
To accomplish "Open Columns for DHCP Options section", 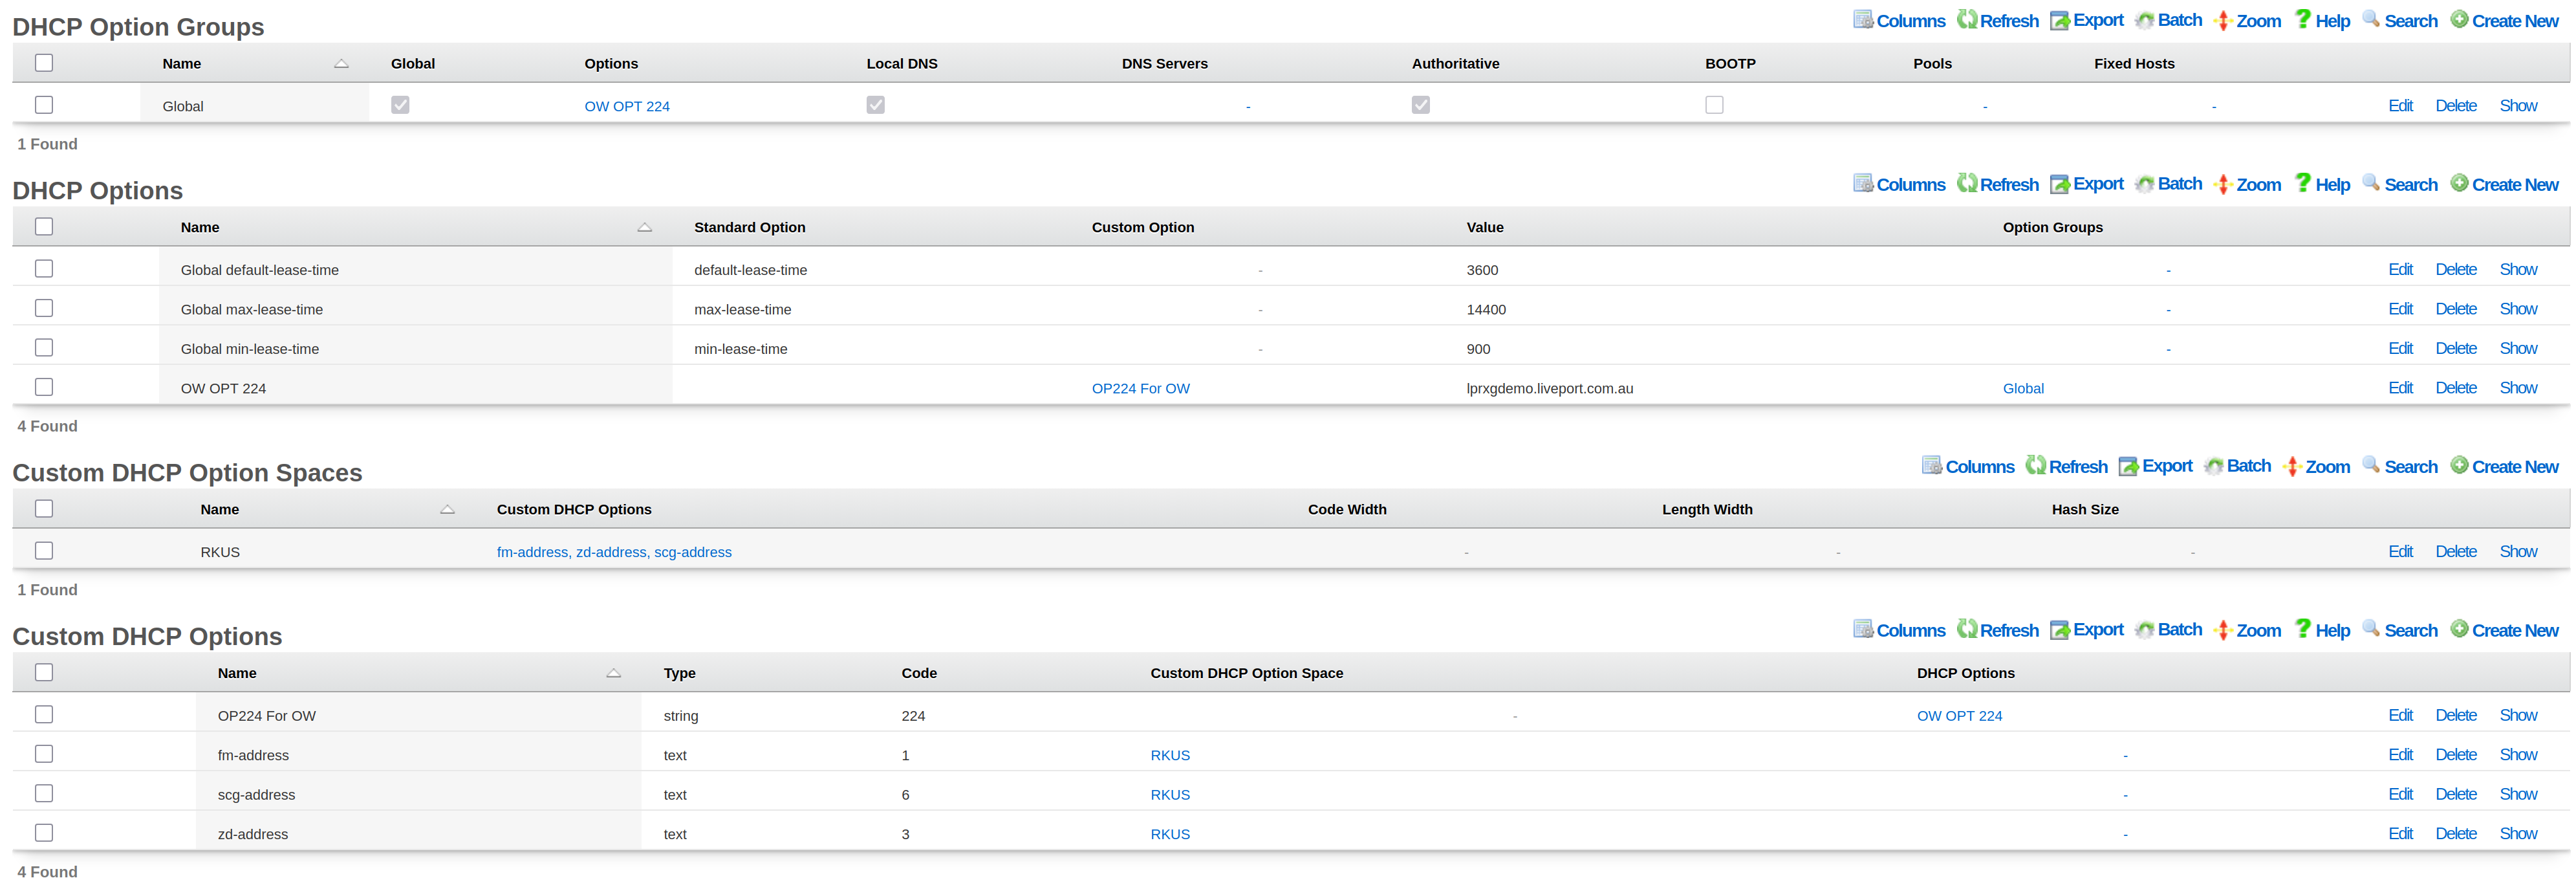I will 1899,185.
